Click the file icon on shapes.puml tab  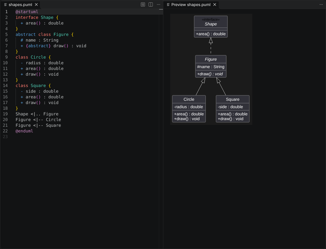6,4
